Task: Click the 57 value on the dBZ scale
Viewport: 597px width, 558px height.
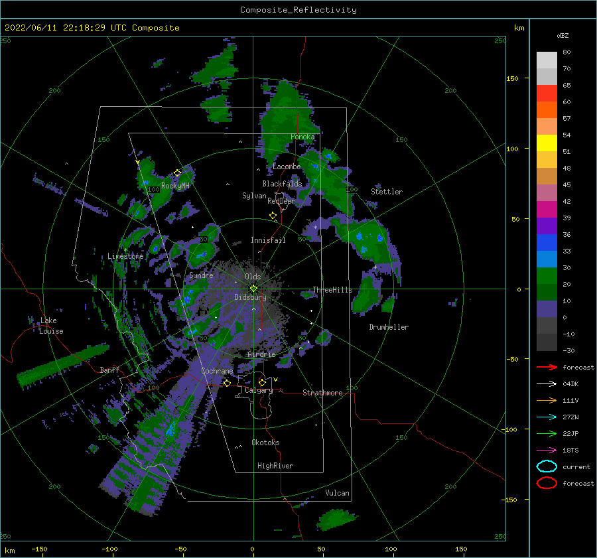Action: [x=566, y=119]
